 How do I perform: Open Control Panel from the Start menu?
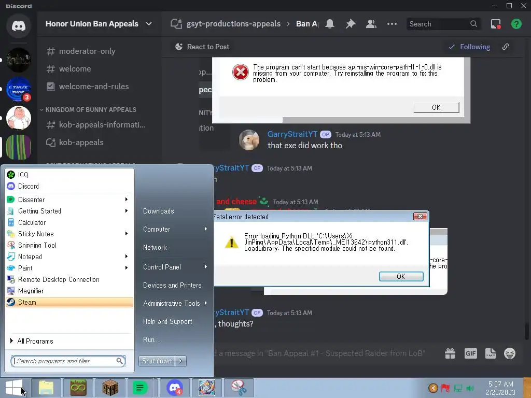coord(175,267)
